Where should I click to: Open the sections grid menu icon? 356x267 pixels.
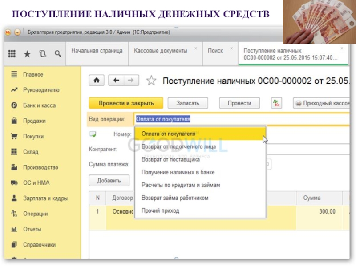pyautogui.click(x=12, y=53)
